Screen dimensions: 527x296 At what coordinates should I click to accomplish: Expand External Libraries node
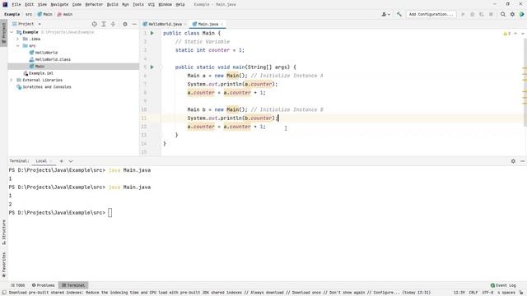(x=12, y=81)
